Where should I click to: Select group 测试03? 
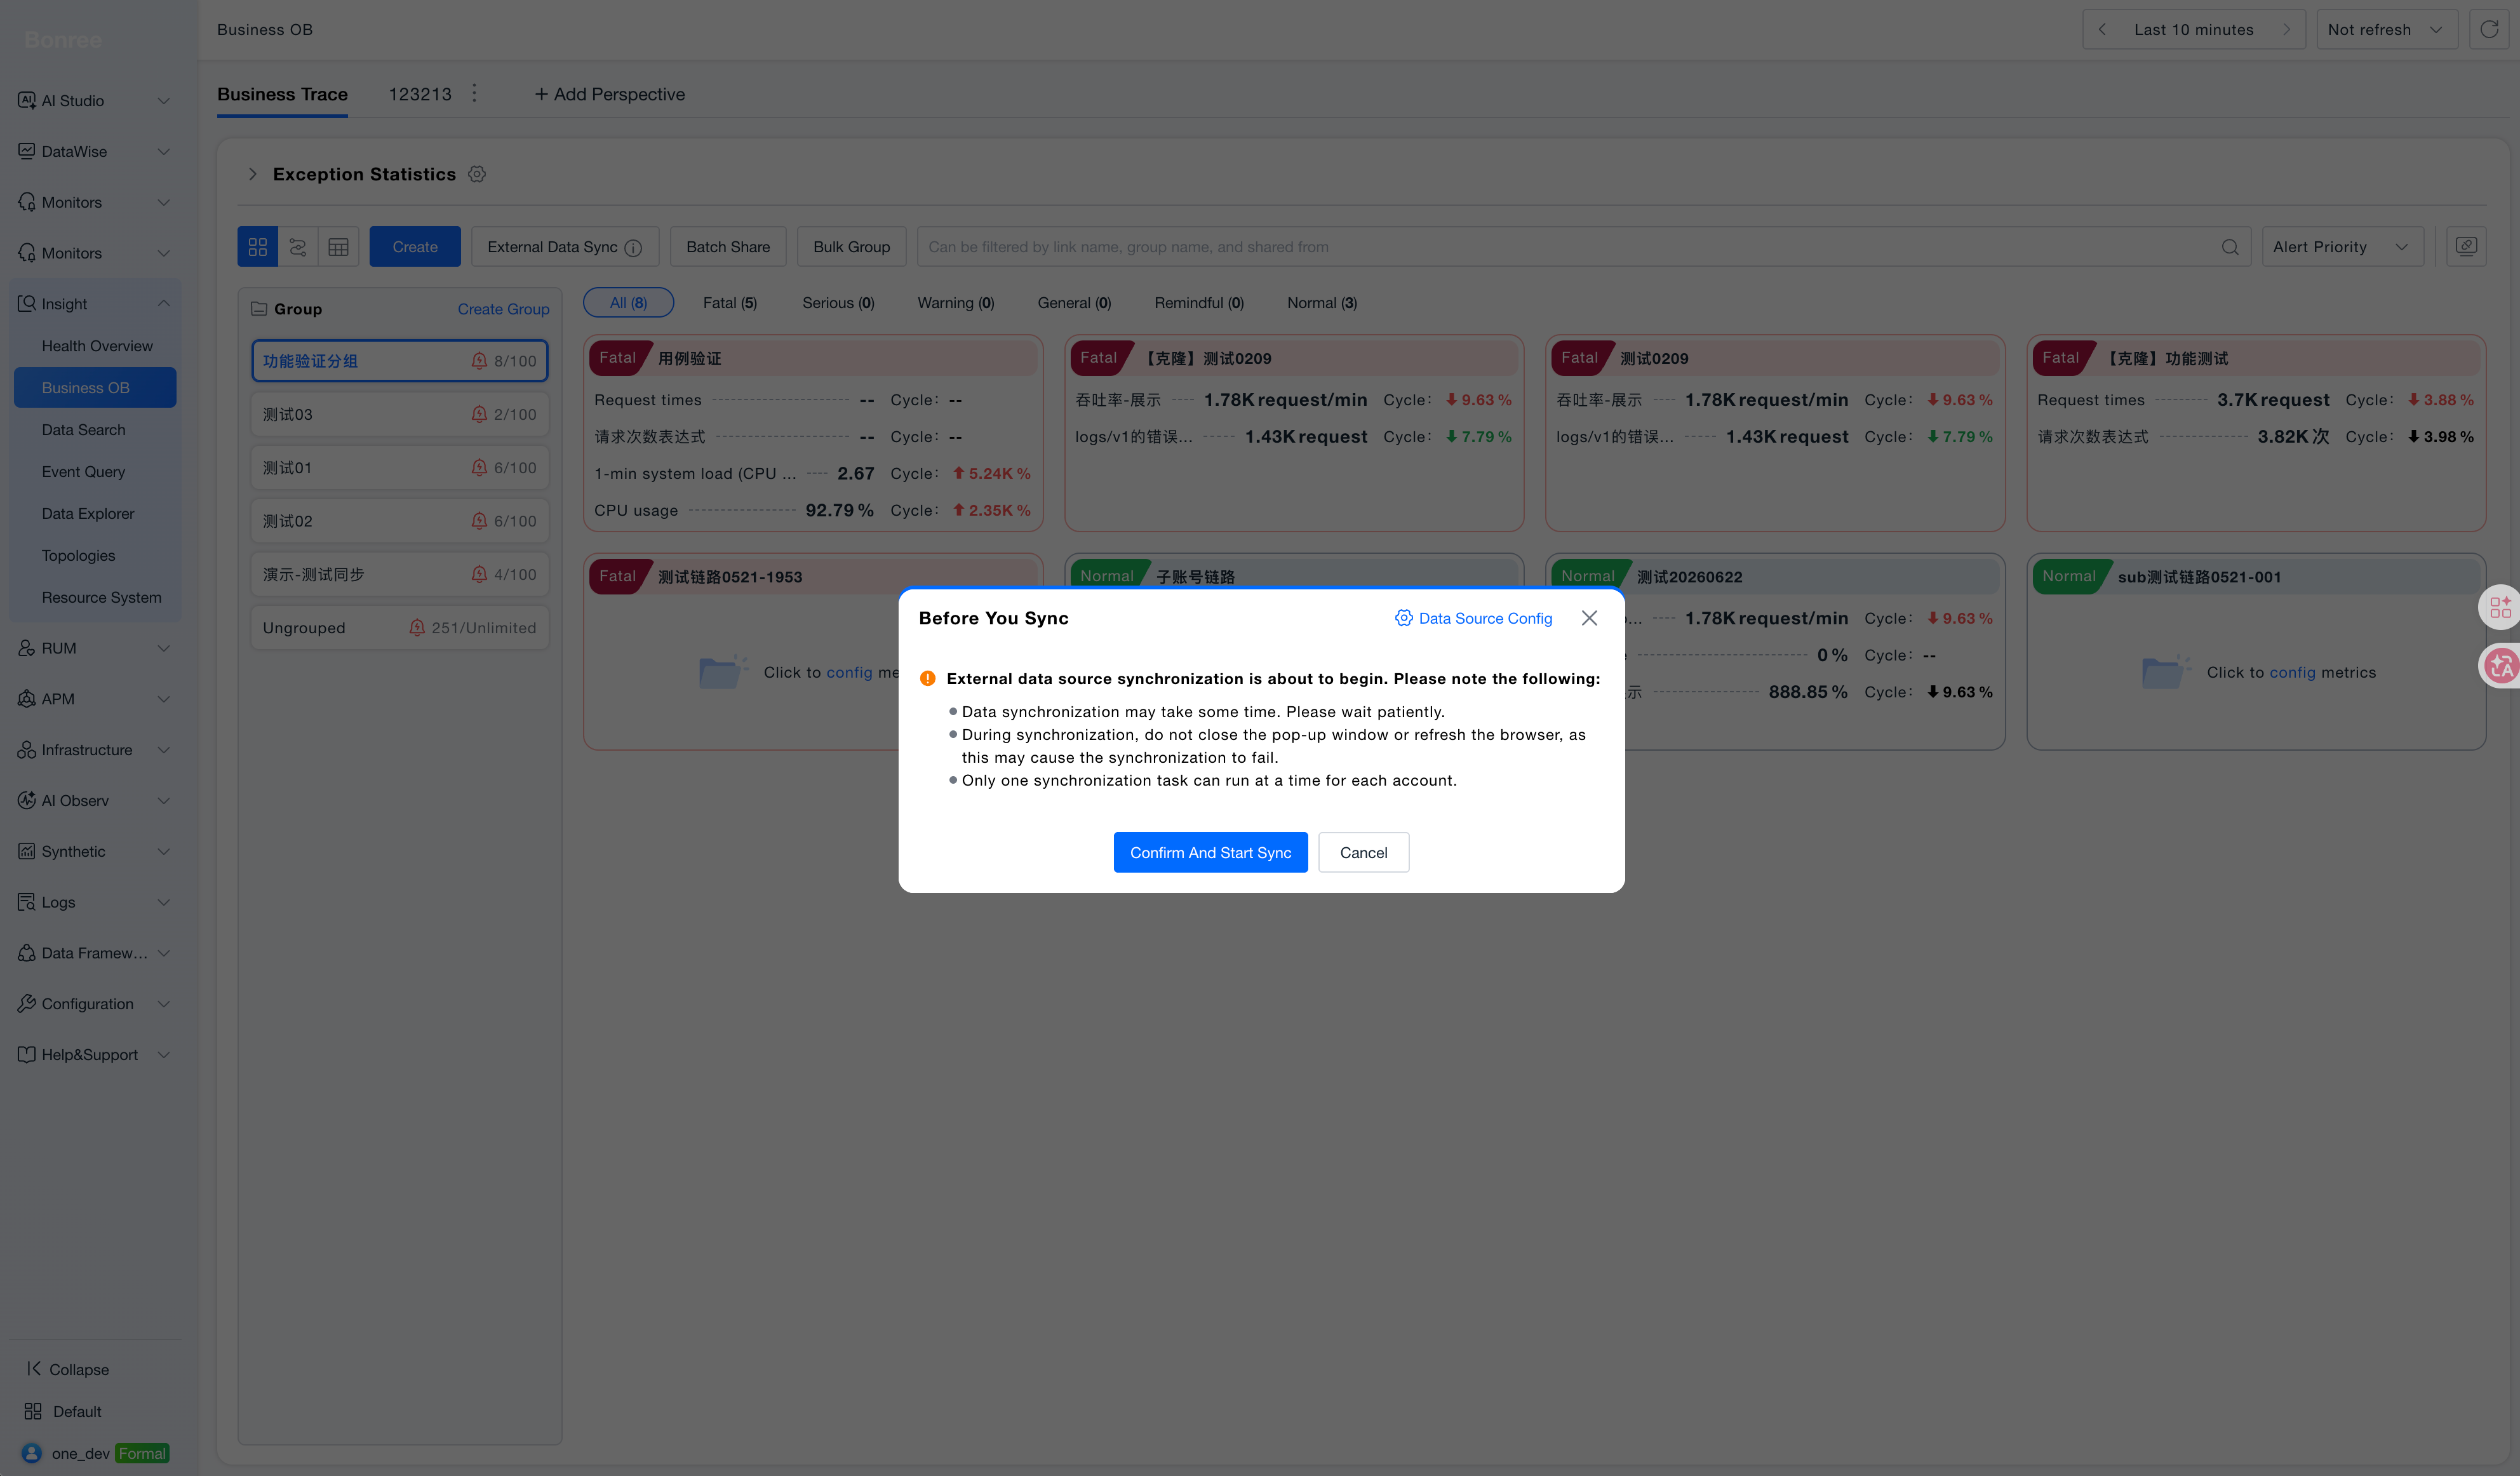point(399,414)
